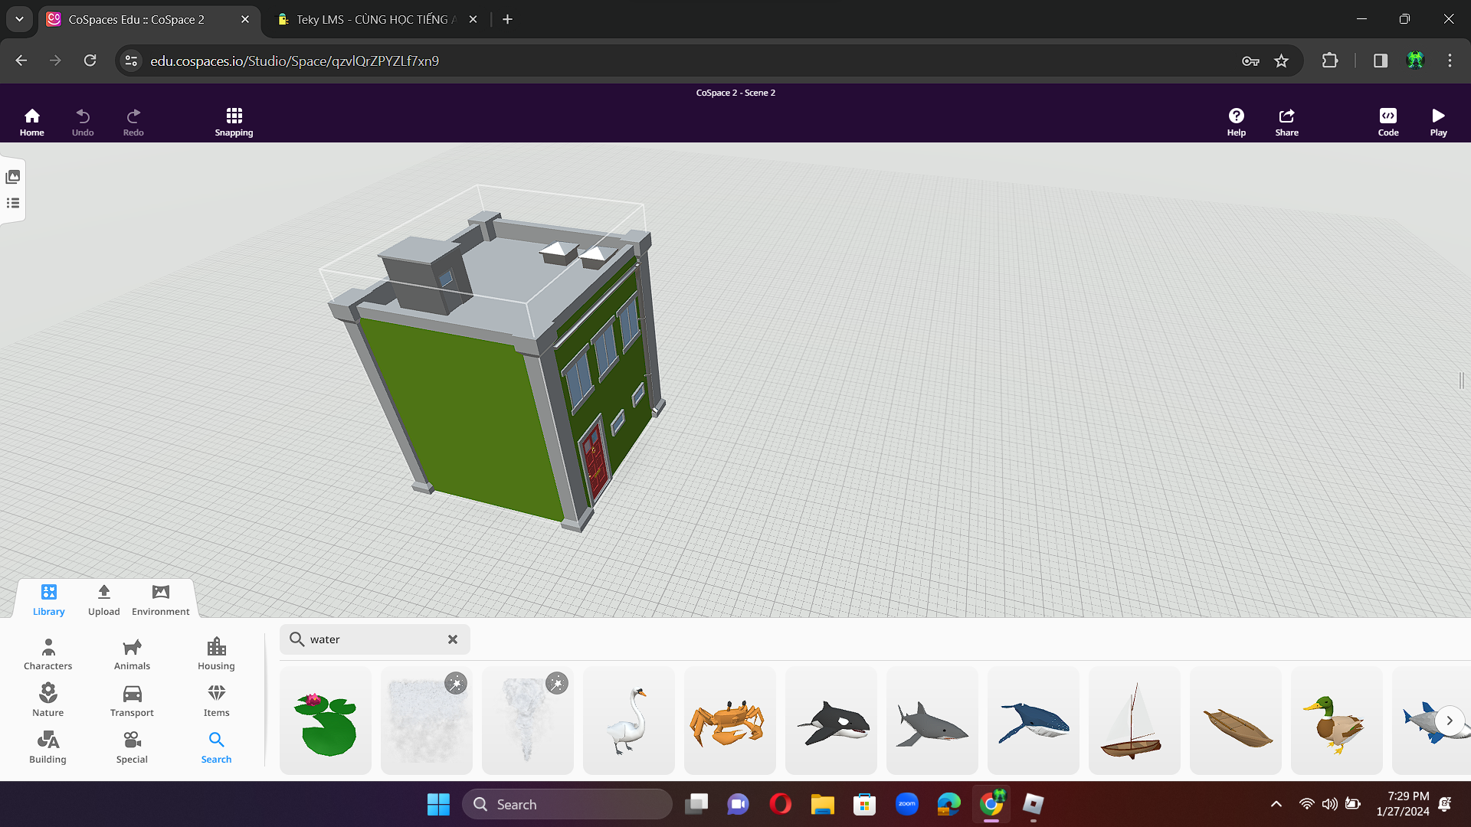The height and width of the screenshot is (827, 1471).
Task: Switch to the Upload tab
Action: click(104, 600)
